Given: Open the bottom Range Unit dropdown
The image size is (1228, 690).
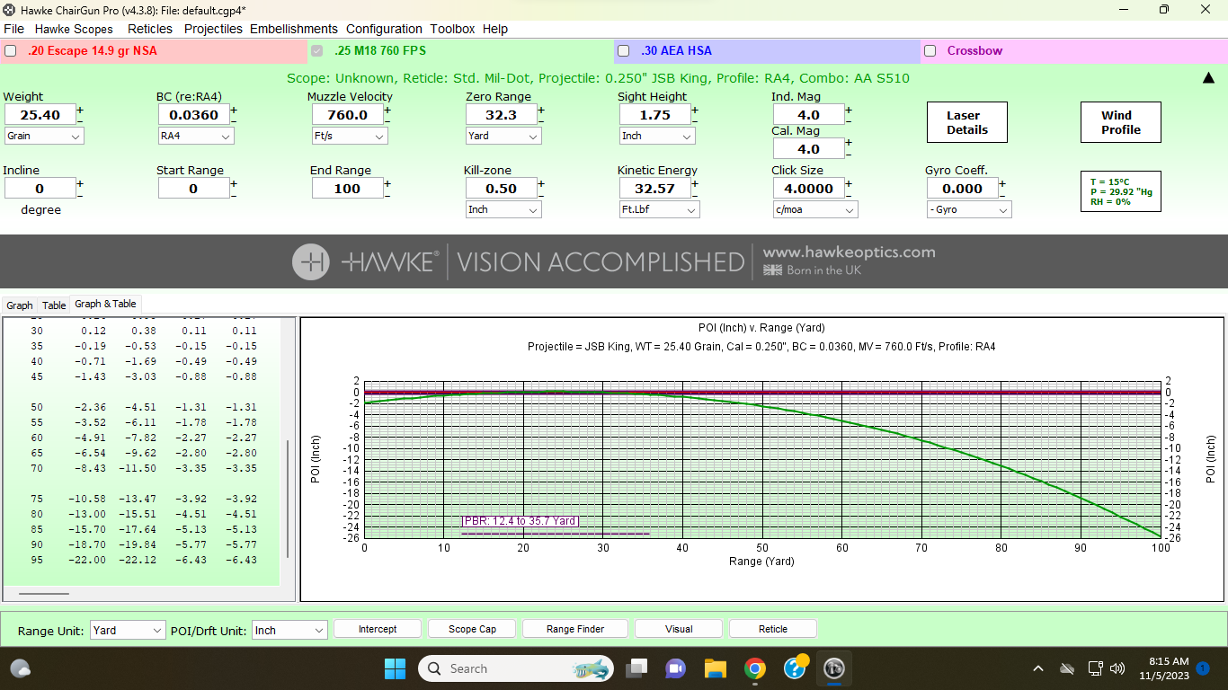Looking at the screenshot, I should [128, 630].
